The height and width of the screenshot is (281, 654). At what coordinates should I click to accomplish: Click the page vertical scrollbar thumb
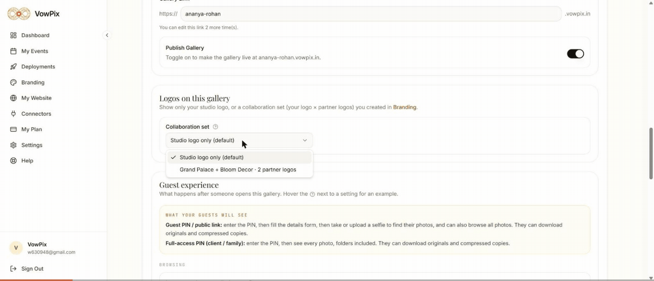(651, 154)
